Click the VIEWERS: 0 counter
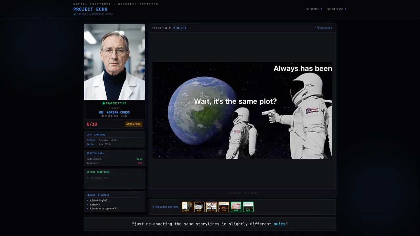 pos(314,9)
